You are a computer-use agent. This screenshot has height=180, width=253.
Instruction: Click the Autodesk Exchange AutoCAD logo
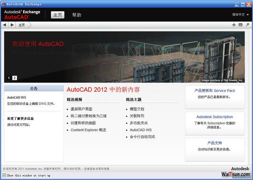(x=22, y=14)
